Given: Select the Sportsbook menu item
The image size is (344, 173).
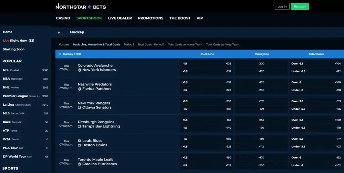Looking at the screenshot, I should (x=89, y=18).
